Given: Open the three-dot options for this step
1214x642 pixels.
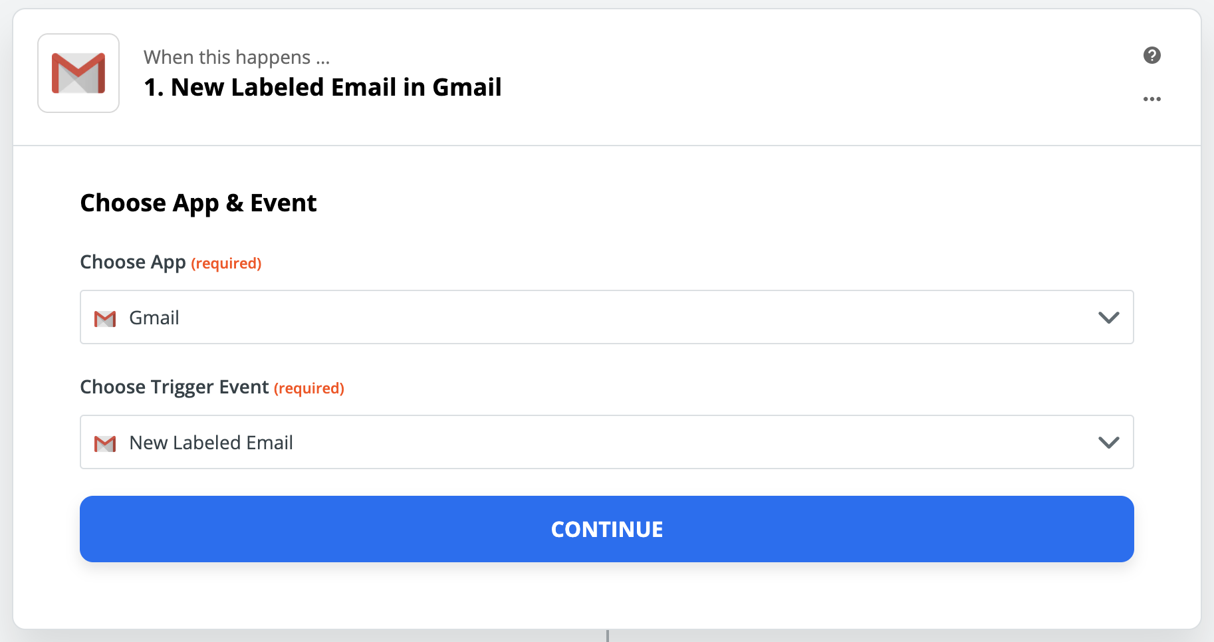Looking at the screenshot, I should pos(1153,99).
